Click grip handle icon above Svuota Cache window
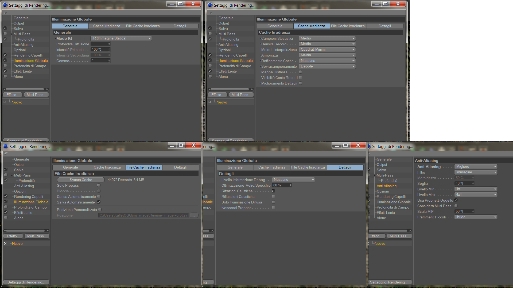513x288 pixels. (6, 154)
